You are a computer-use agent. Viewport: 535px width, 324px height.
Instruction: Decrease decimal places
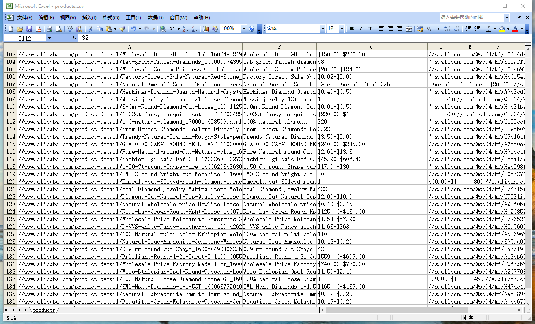456,29
